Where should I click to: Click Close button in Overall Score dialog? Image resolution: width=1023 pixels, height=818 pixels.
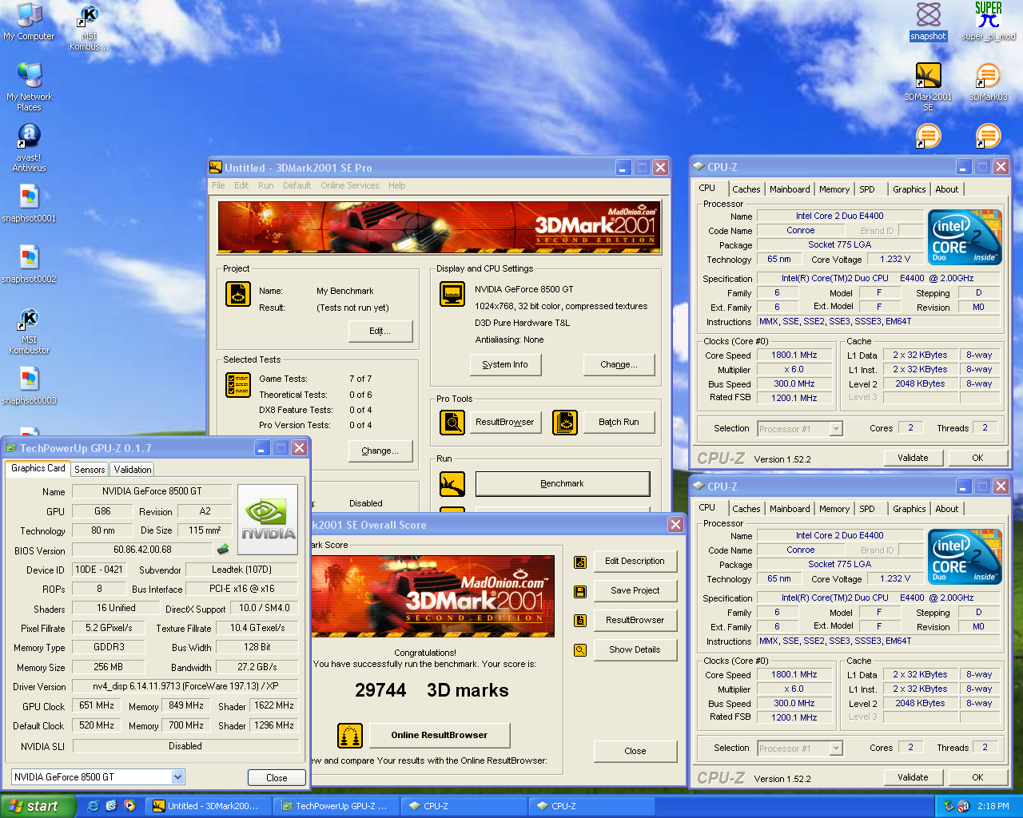click(635, 751)
